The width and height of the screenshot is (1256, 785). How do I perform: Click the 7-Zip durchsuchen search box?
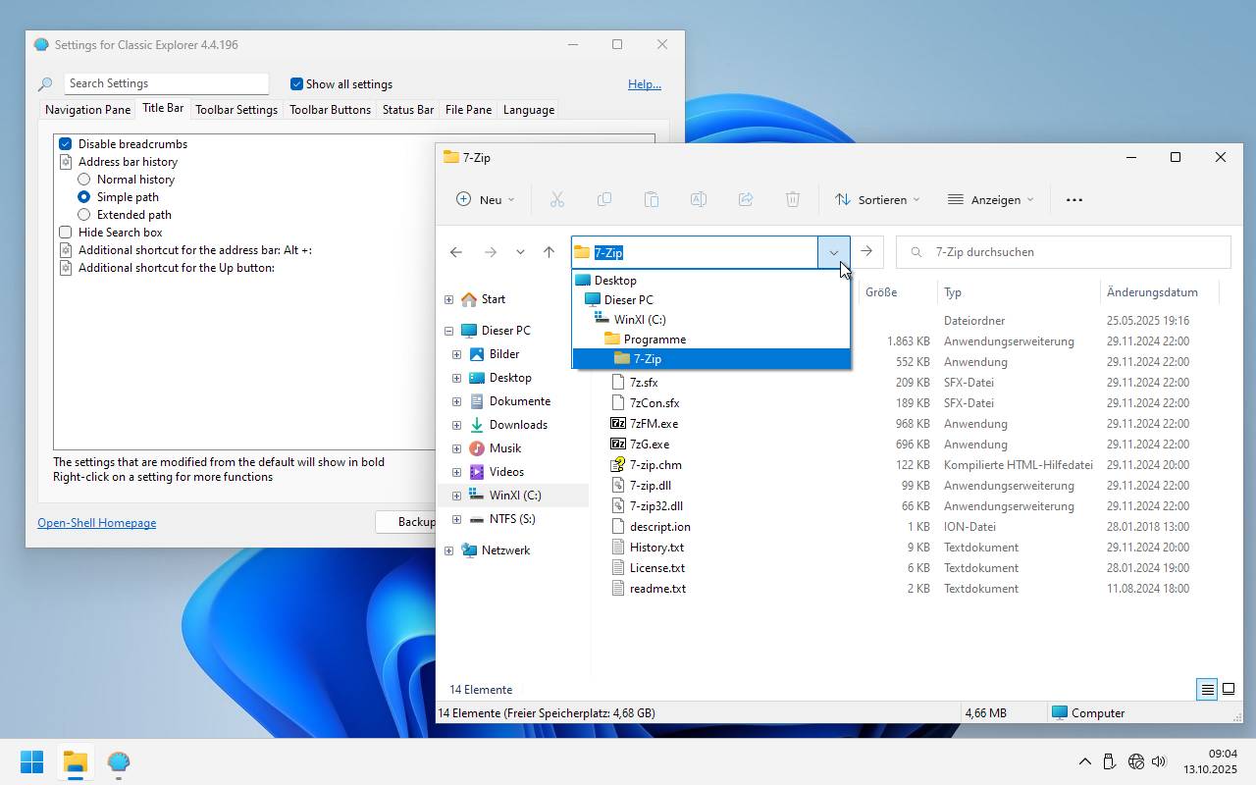point(1064,252)
